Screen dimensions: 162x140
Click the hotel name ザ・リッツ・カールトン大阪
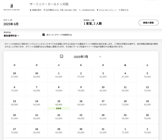coord(49,4)
